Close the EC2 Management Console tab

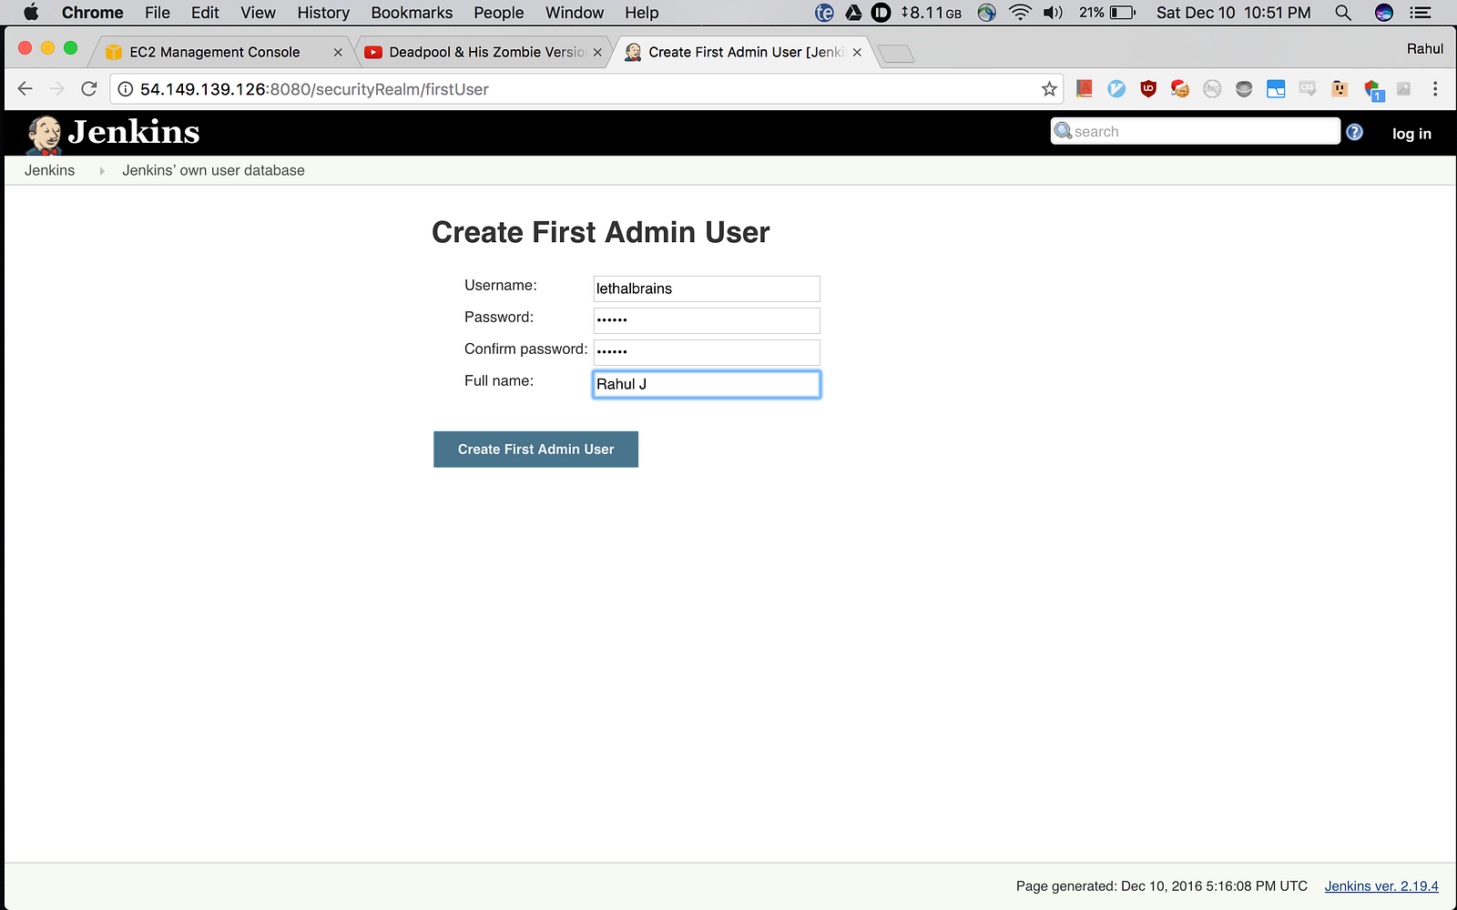click(x=338, y=53)
